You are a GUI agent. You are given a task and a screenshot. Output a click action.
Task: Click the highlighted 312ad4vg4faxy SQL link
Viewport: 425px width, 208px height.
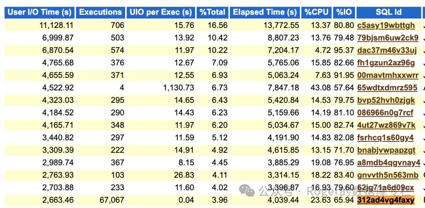click(x=386, y=201)
